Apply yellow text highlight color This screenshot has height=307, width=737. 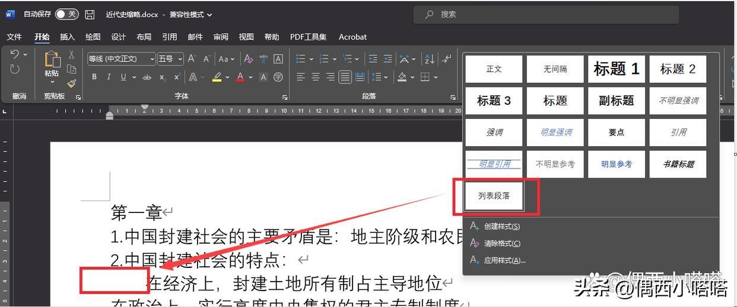[217, 77]
